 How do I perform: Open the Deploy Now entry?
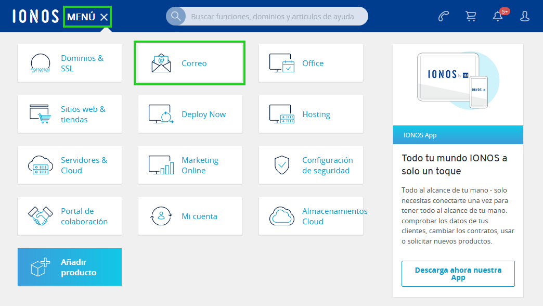pyautogui.click(x=190, y=114)
